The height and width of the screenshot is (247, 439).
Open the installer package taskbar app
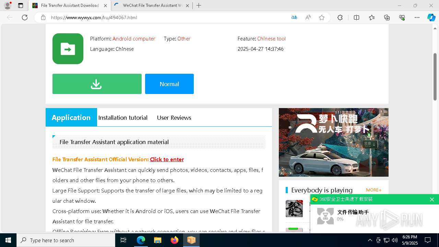(x=191, y=240)
